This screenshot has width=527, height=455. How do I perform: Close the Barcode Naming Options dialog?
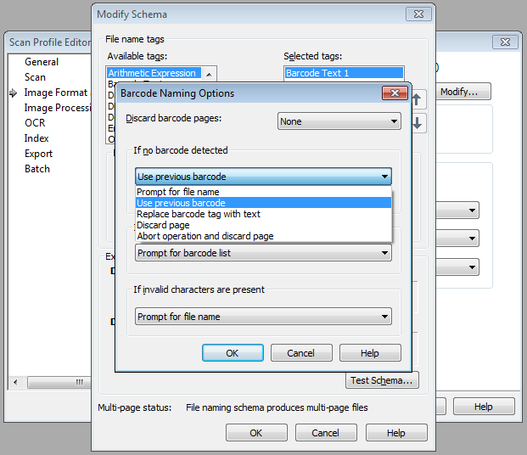click(395, 93)
